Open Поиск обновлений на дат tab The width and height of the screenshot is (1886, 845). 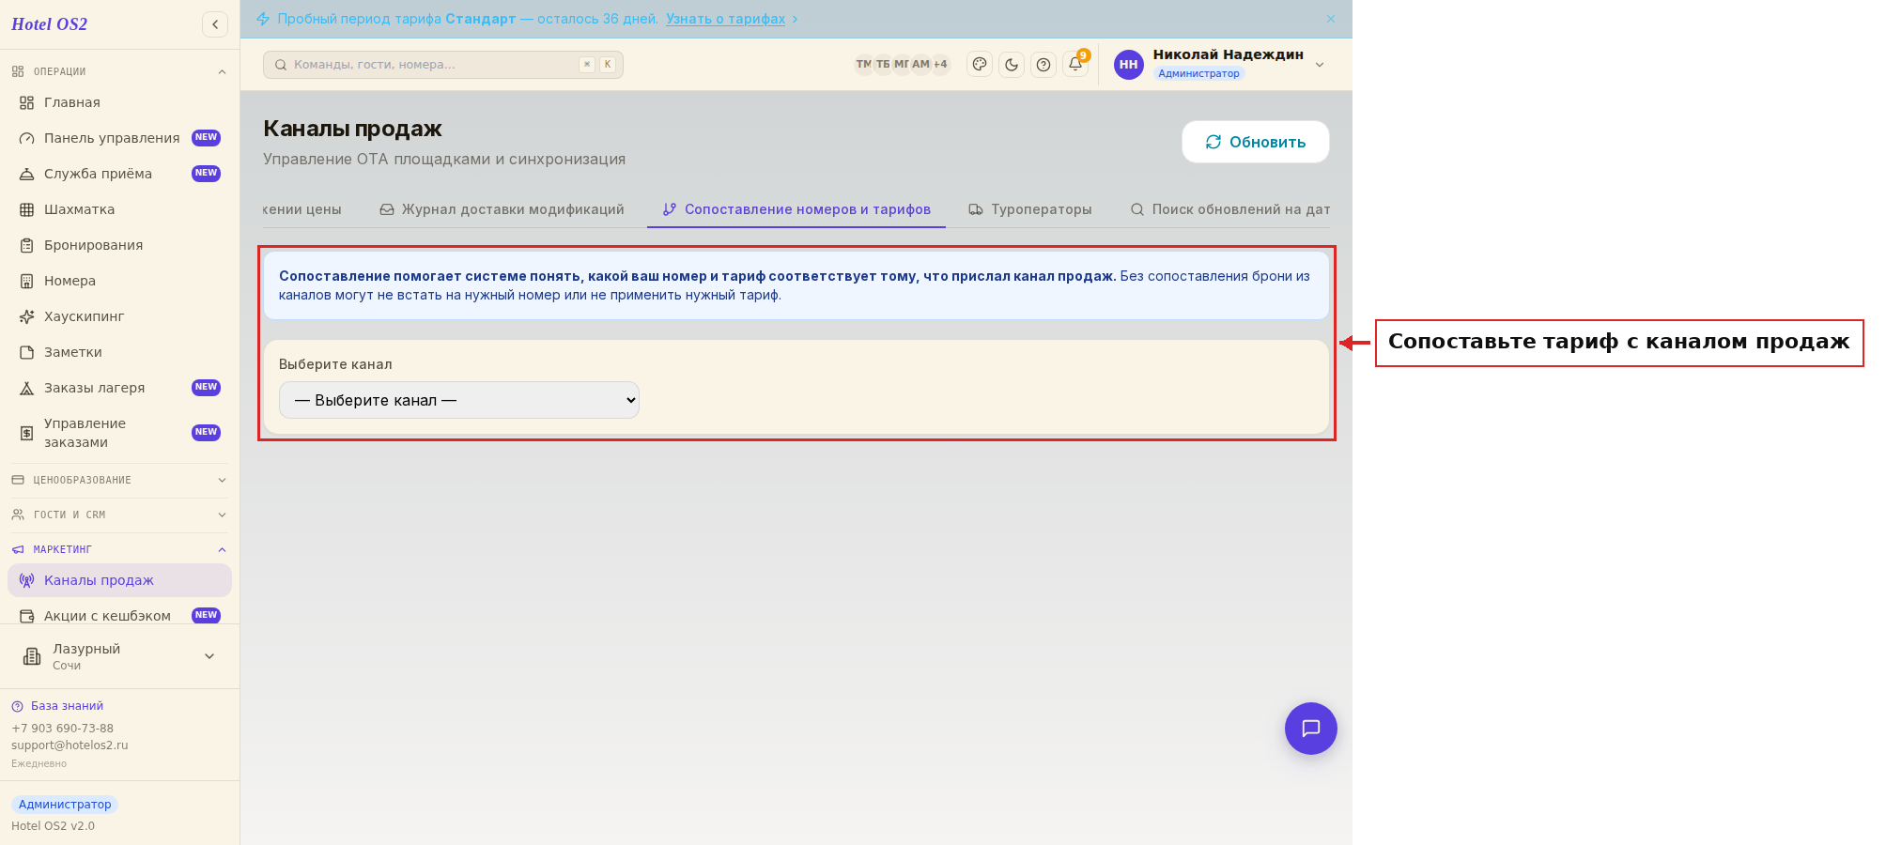[1230, 209]
